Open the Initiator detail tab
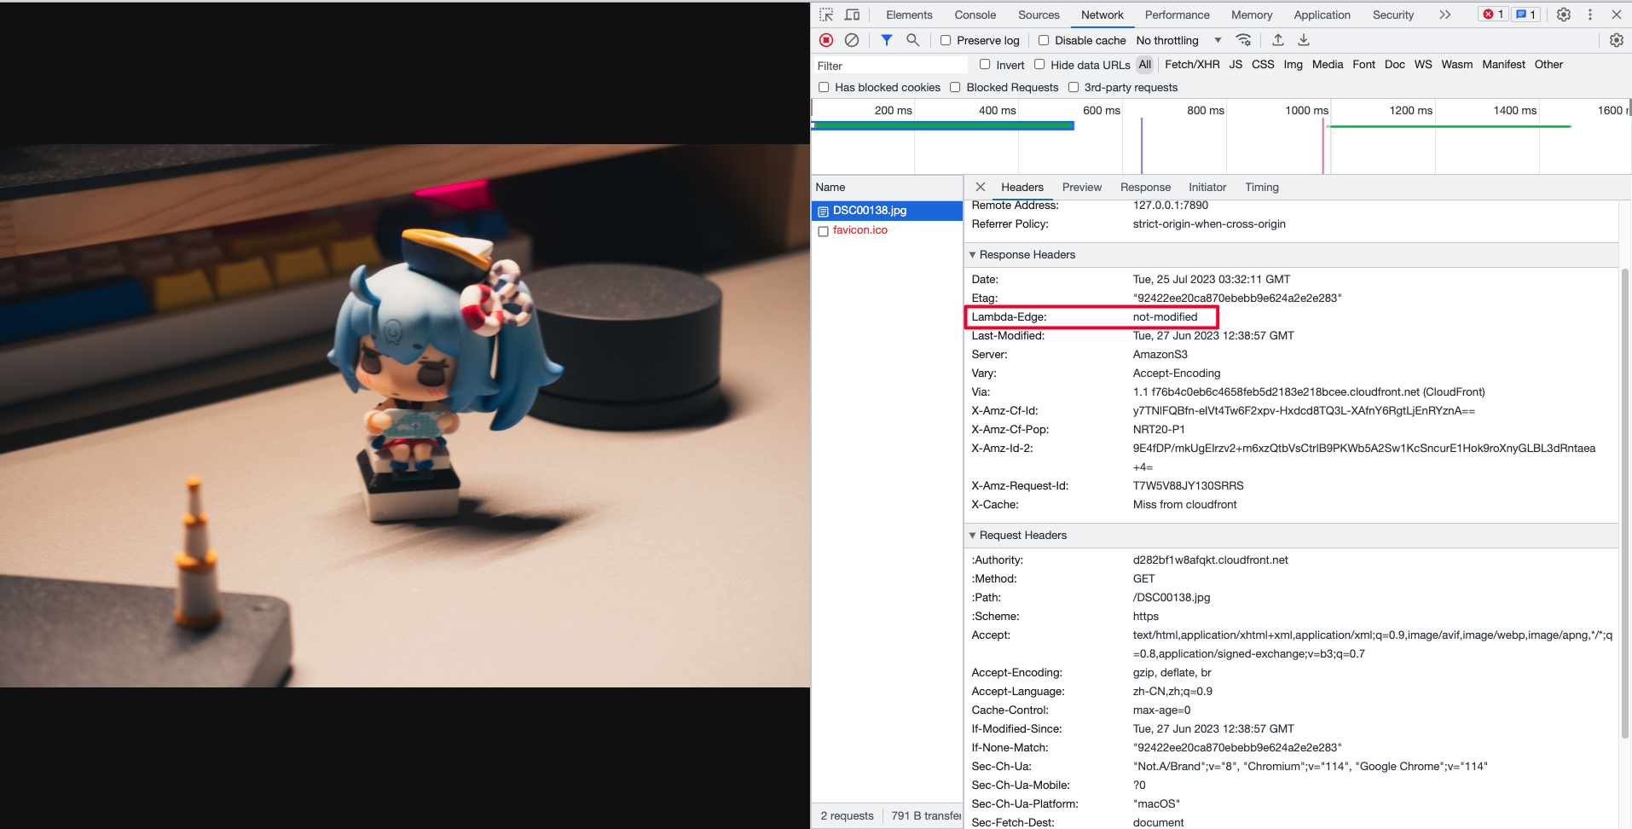The image size is (1632, 829). click(1207, 187)
